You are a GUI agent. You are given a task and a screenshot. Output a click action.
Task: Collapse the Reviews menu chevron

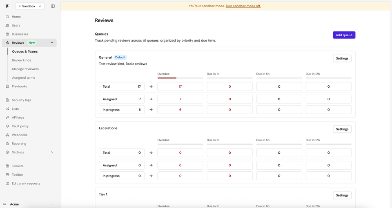(52, 43)
